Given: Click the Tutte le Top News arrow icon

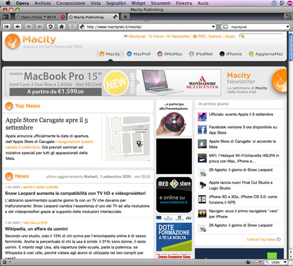Looking at the screenshot, I should click(279, 239).
